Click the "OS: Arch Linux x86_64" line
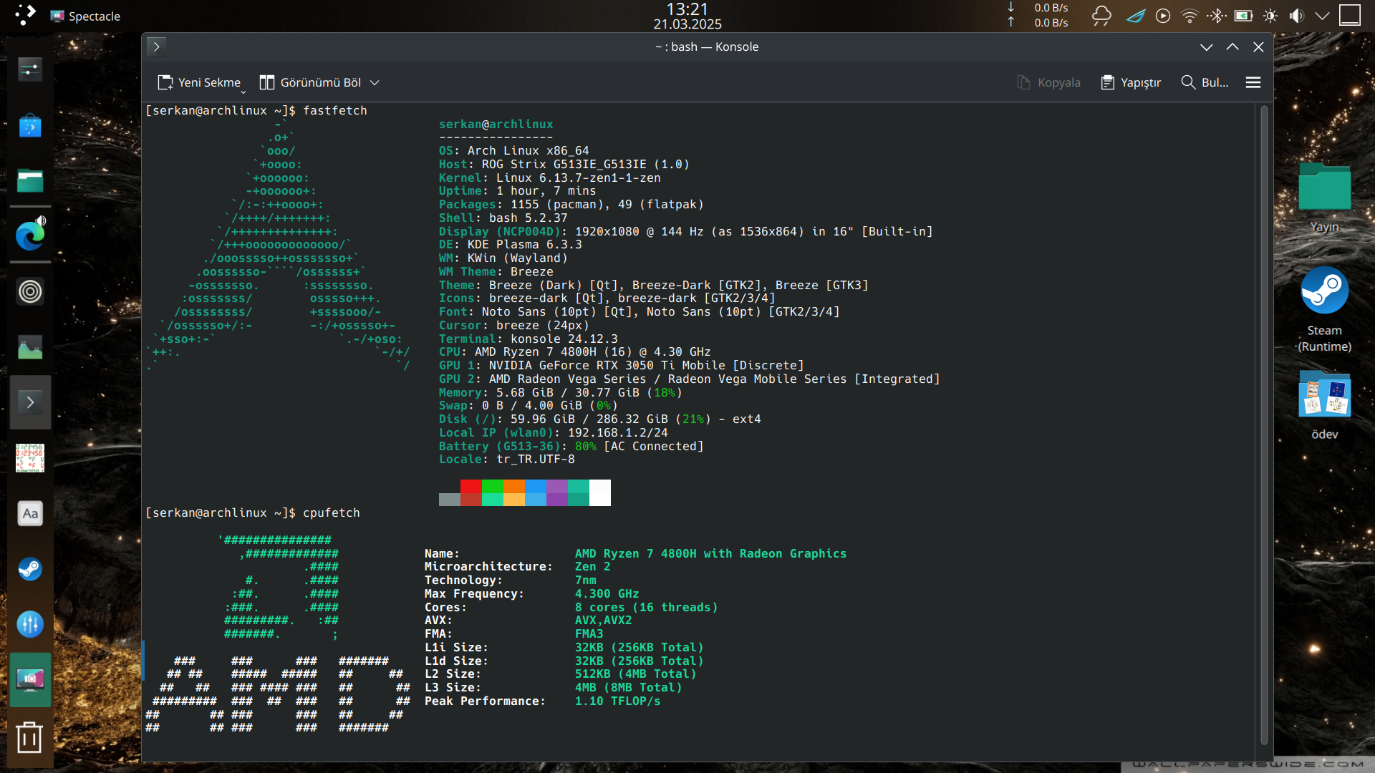The width and height of the screenshot is (1375, 773). point(514,151)
